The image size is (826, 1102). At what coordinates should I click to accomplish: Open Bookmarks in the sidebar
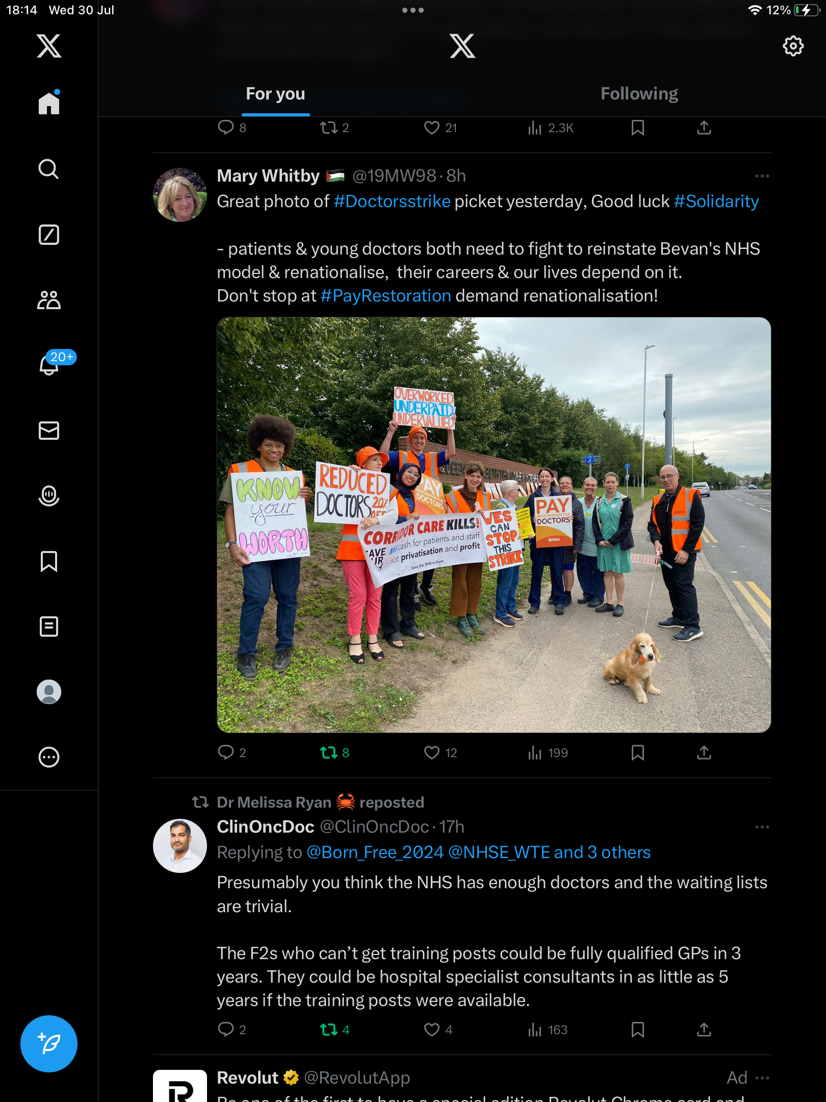49,561
